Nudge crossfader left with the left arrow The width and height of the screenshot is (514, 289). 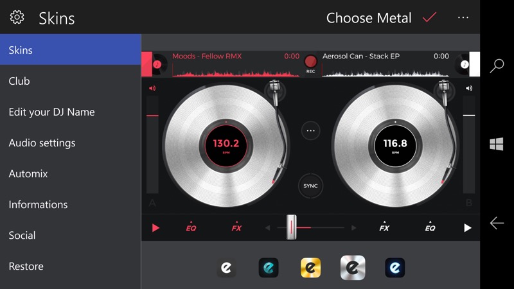(x=267, y=228)
